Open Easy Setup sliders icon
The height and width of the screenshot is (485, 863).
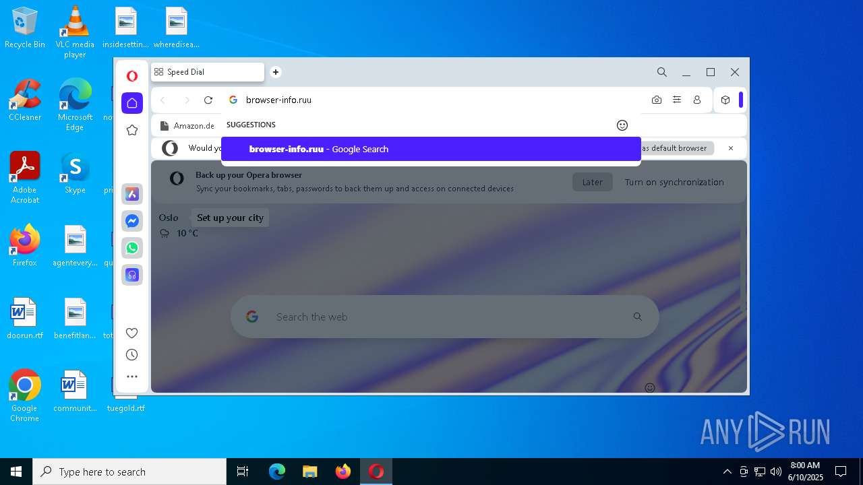click(x=677, y=100)
